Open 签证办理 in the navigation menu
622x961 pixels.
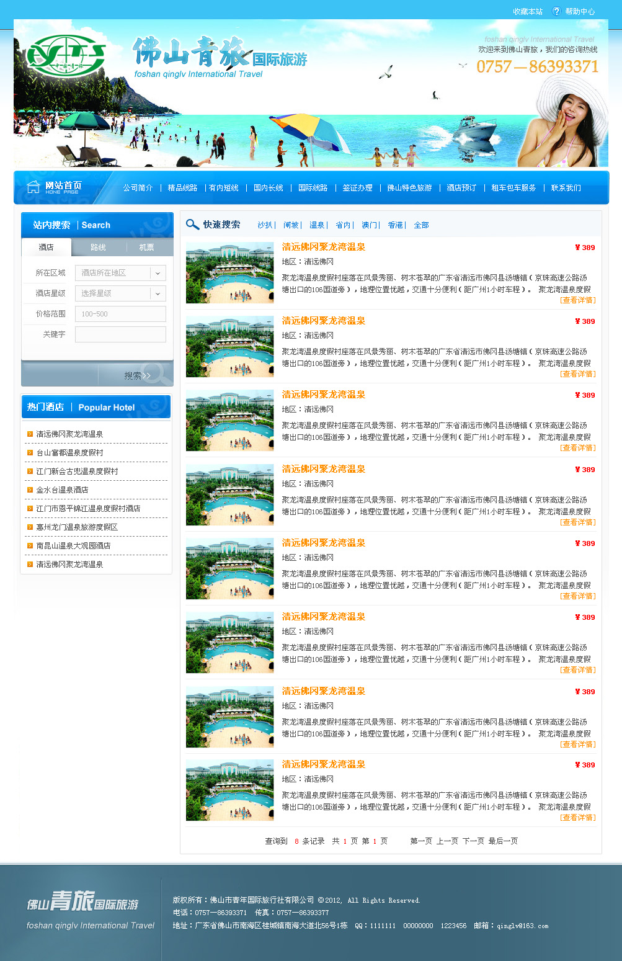pos(357,188)
